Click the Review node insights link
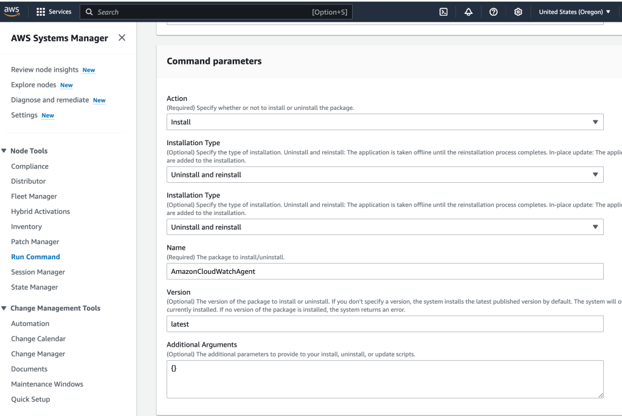This screenshot has width=622, height=416. coord(45,70)
